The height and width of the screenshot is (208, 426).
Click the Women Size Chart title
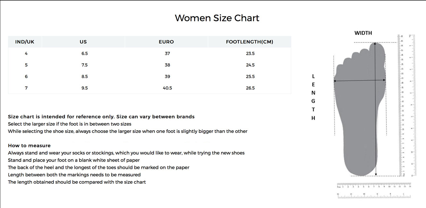tap(217, 18)
